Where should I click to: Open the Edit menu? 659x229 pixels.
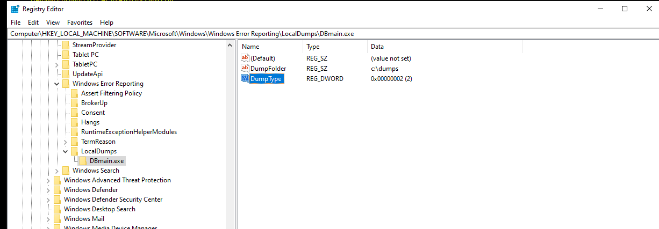[33, 23]
